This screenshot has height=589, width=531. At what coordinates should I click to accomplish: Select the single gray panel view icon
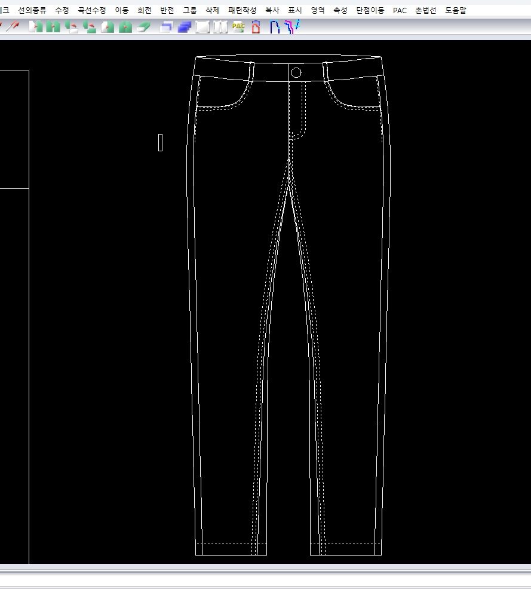point(203,27)
